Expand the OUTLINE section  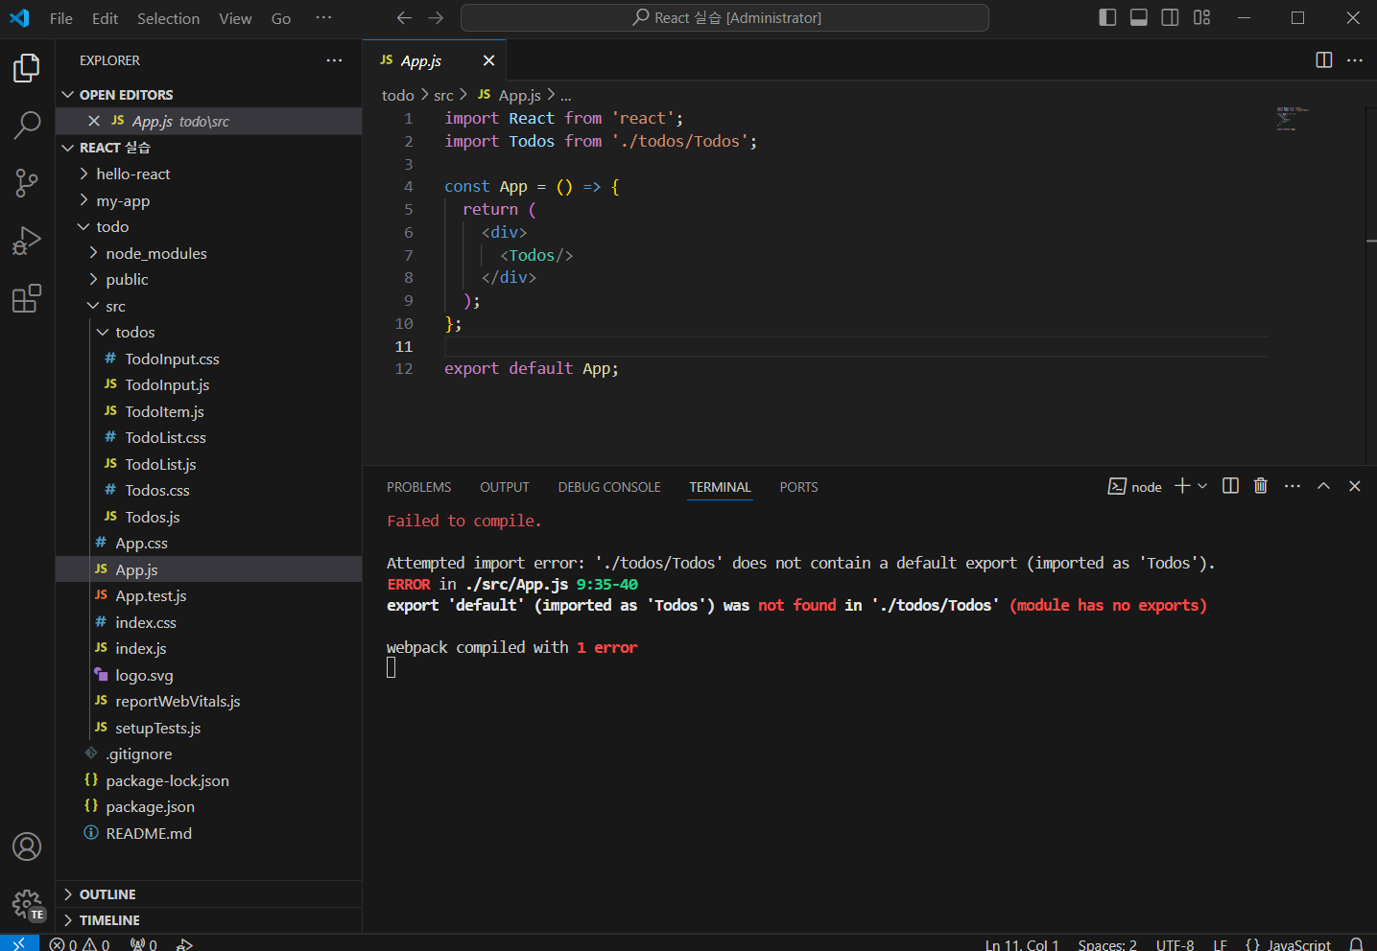[209, 894]
